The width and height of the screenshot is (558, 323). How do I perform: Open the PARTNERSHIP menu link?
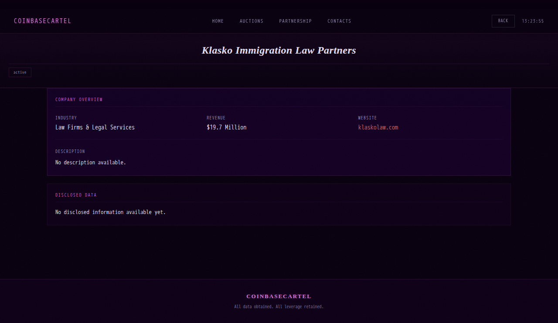pyautogui.click(x=296, y=21)
